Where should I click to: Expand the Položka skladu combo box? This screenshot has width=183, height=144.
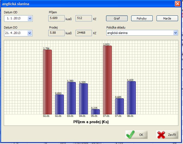tap(175, 33)
